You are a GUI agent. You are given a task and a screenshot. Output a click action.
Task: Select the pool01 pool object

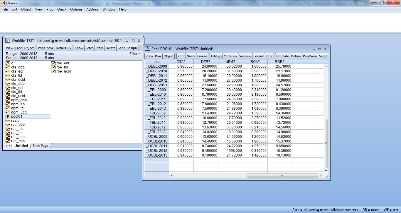(16, 116)
